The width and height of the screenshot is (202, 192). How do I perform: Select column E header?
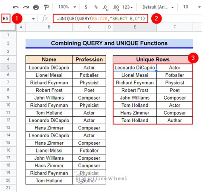click(x=135, y=27)
